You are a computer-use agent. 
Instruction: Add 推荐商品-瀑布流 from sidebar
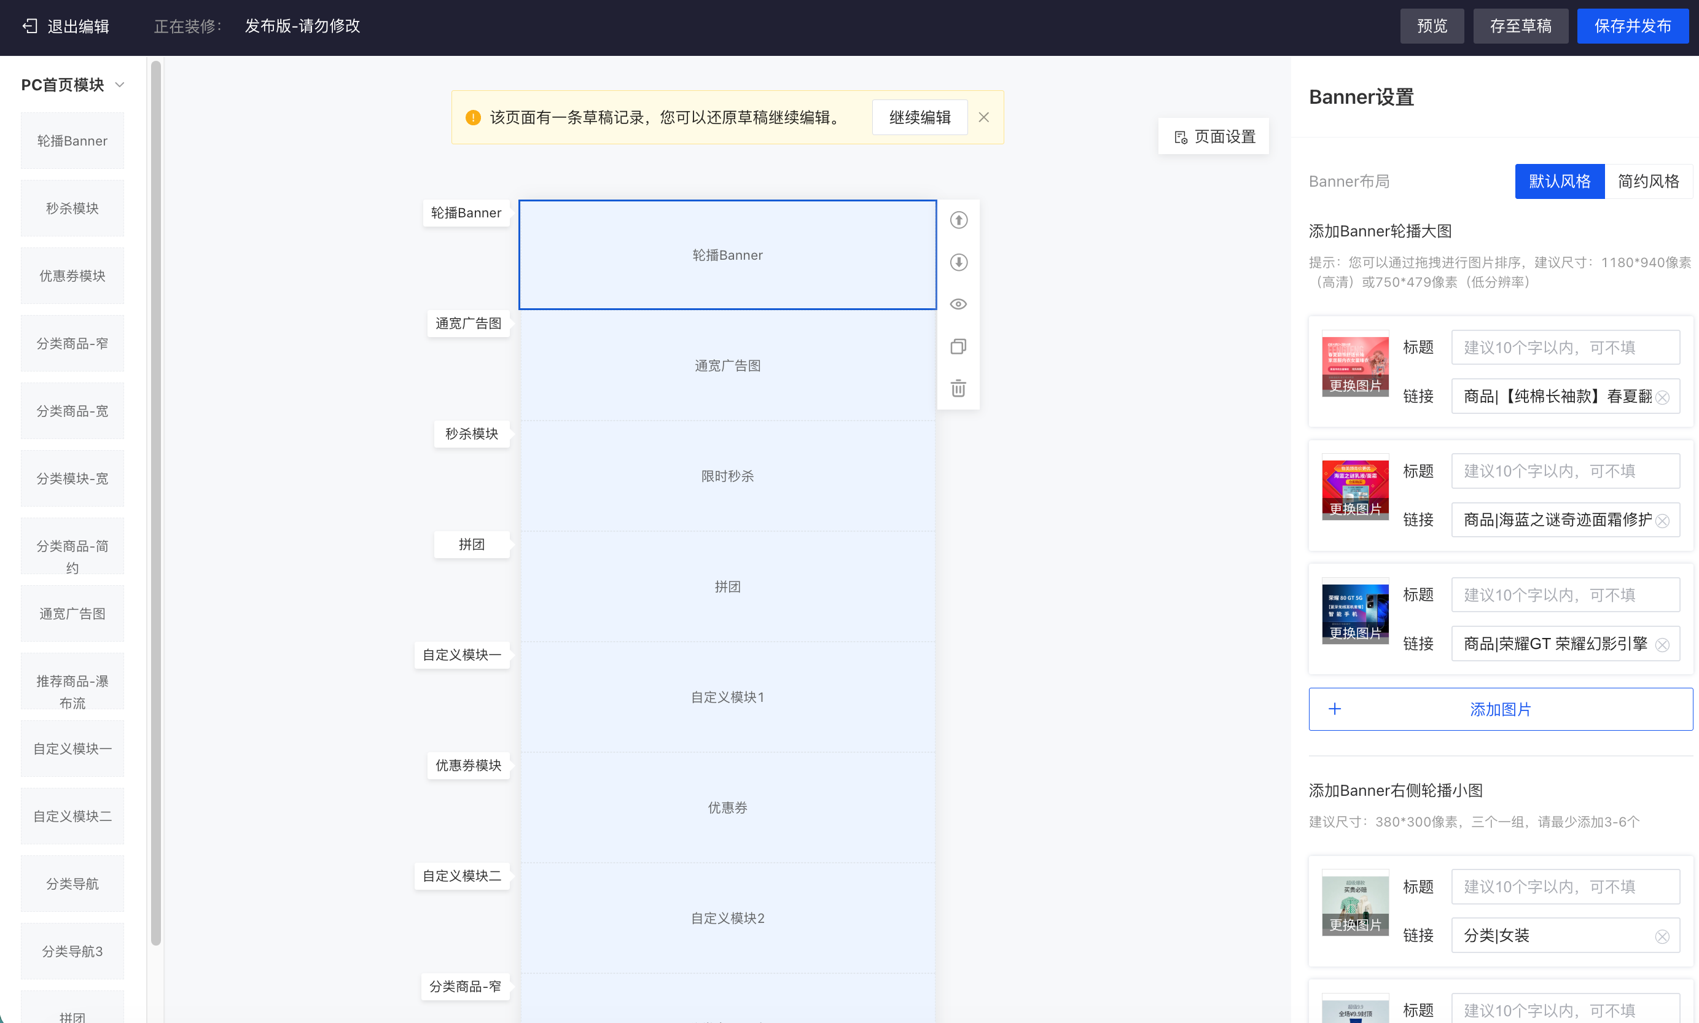[72, 681]
